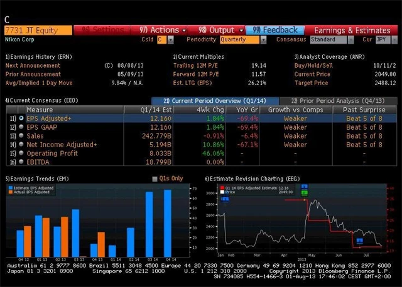Click the Est. LTG (EPS) value 26.21%
The width and height of the screenshot is (402, 287).
click(x=257, y=83)
